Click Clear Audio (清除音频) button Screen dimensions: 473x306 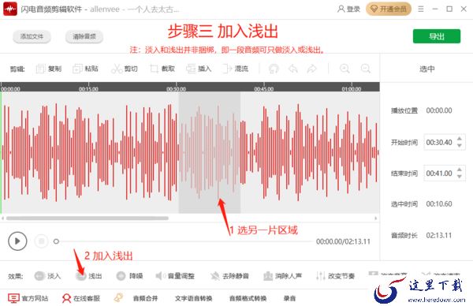[84, 36]
